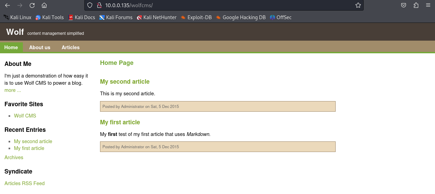The width and height of the screenshot is (435, 194).
Task: Click the 'Syndicate' sidebar heading
Action: [x=18, y=171]
